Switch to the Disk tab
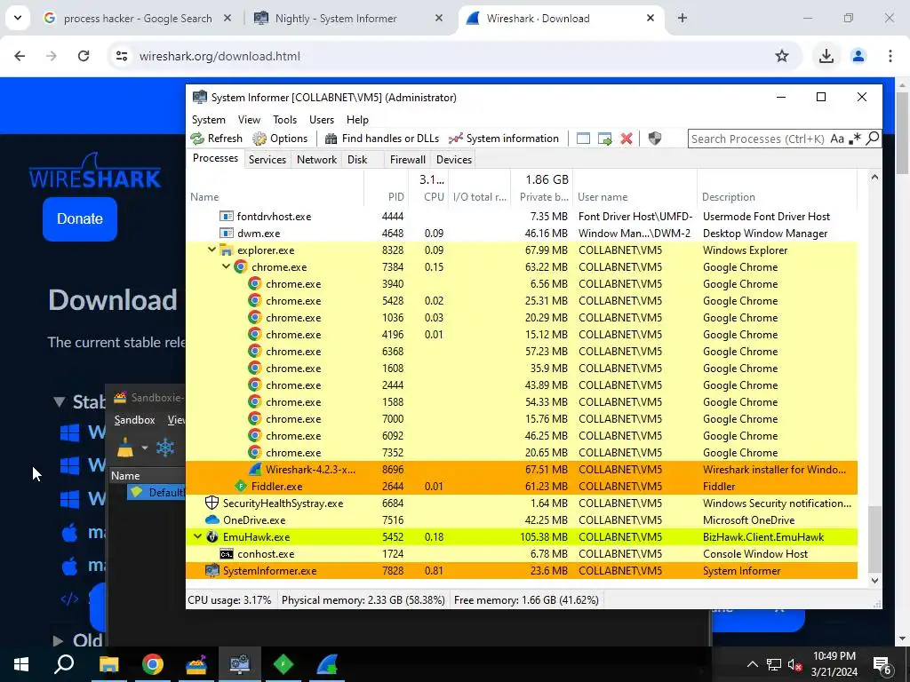This screenshot has height=682, width=910. [357, 160]
